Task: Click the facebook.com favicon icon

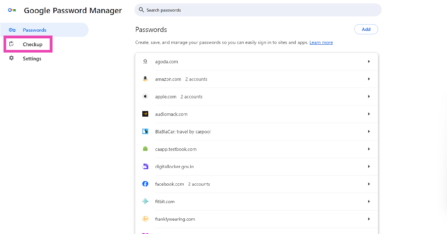Action: [x=145, y=184]
